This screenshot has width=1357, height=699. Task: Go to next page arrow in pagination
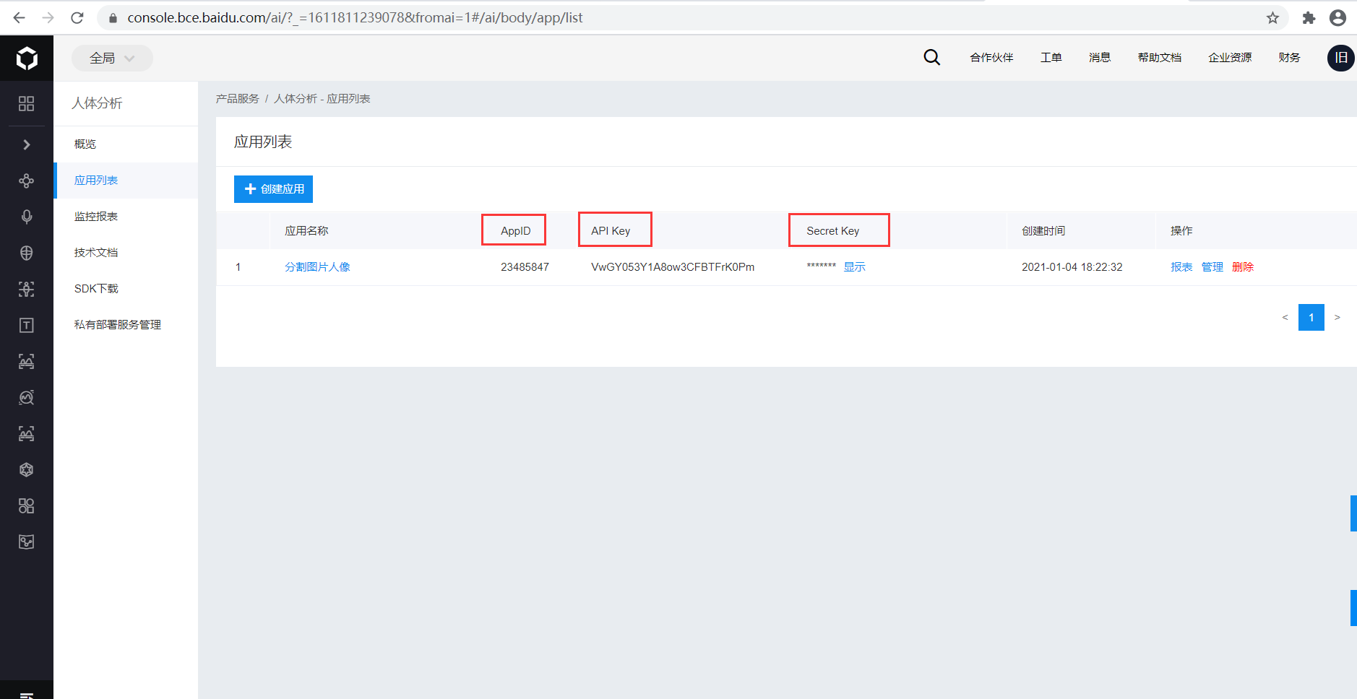pyautogui.click(x=1337, y=318)
